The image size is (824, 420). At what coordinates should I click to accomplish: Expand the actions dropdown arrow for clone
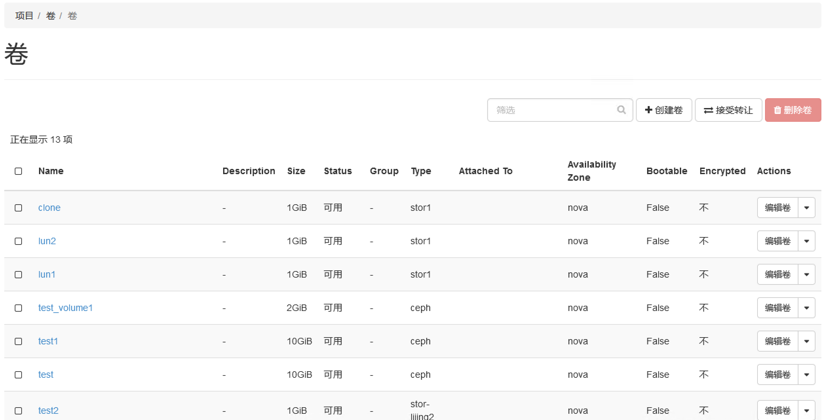coord(806,208)
